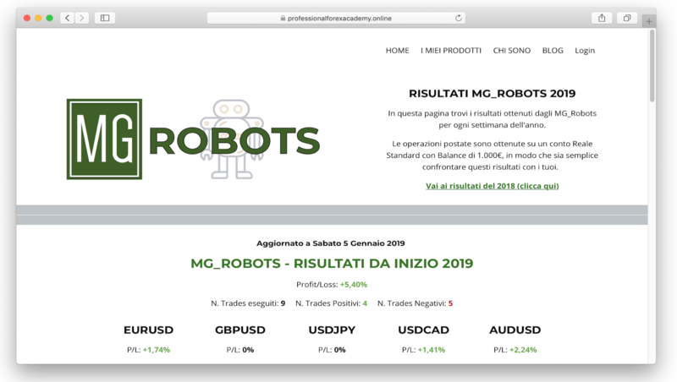This screenshot has width=677, height=382.
Task: Click 'Aggiornato a Sabato 5 Gennaio 2019' text
Action: pos(331,243)
